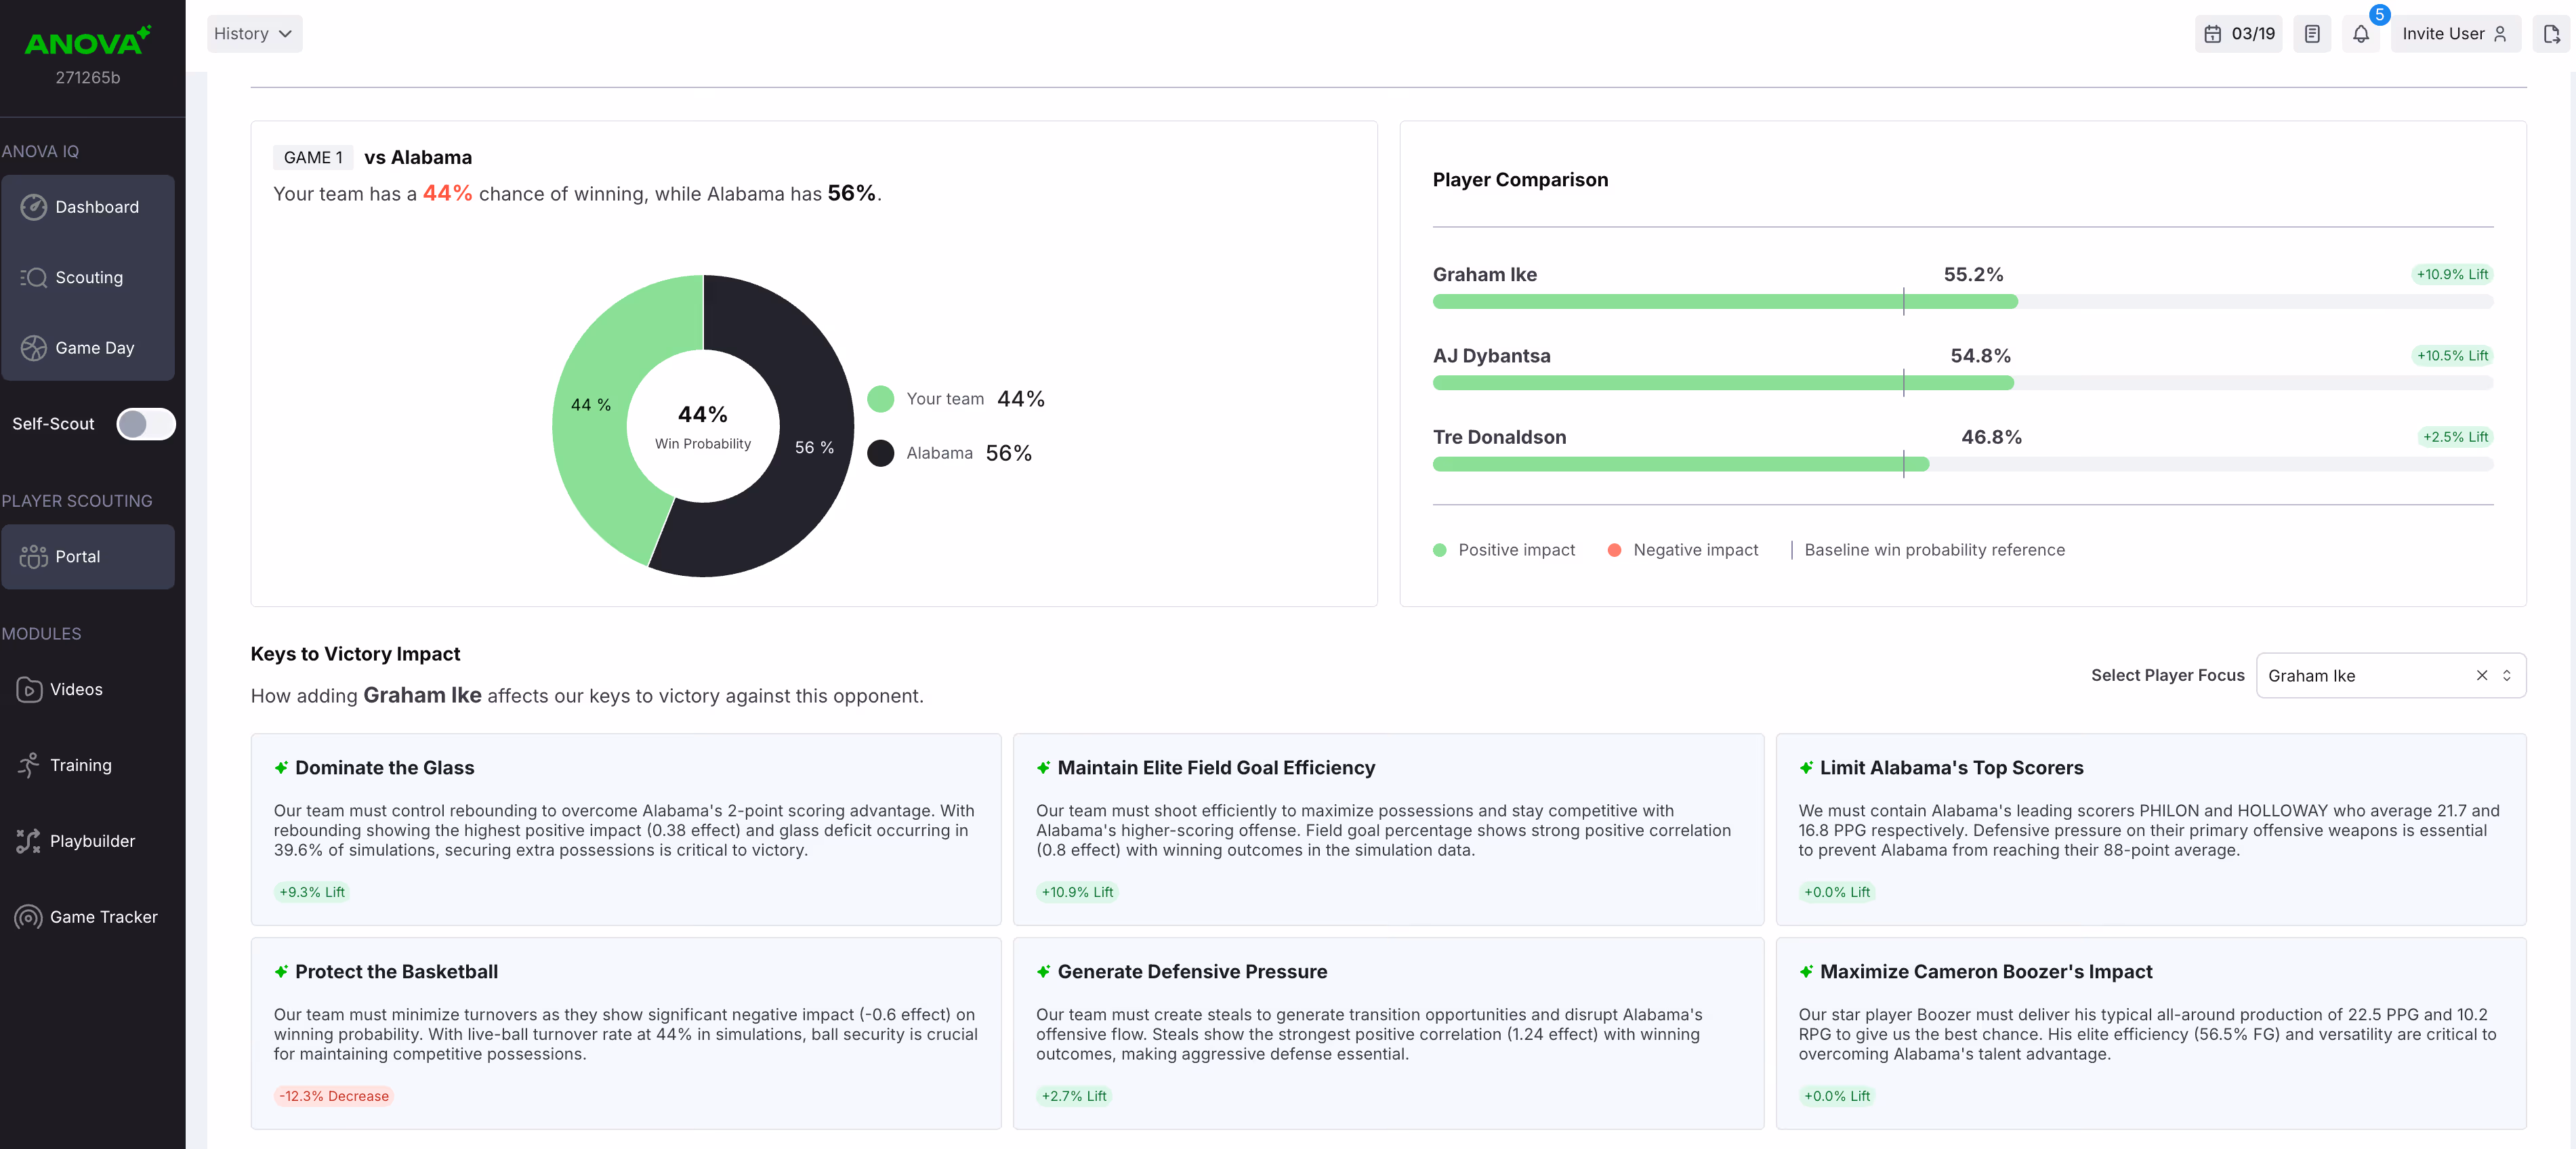
Task: Click the Game Day basketball icon
Action: [34, 348]
